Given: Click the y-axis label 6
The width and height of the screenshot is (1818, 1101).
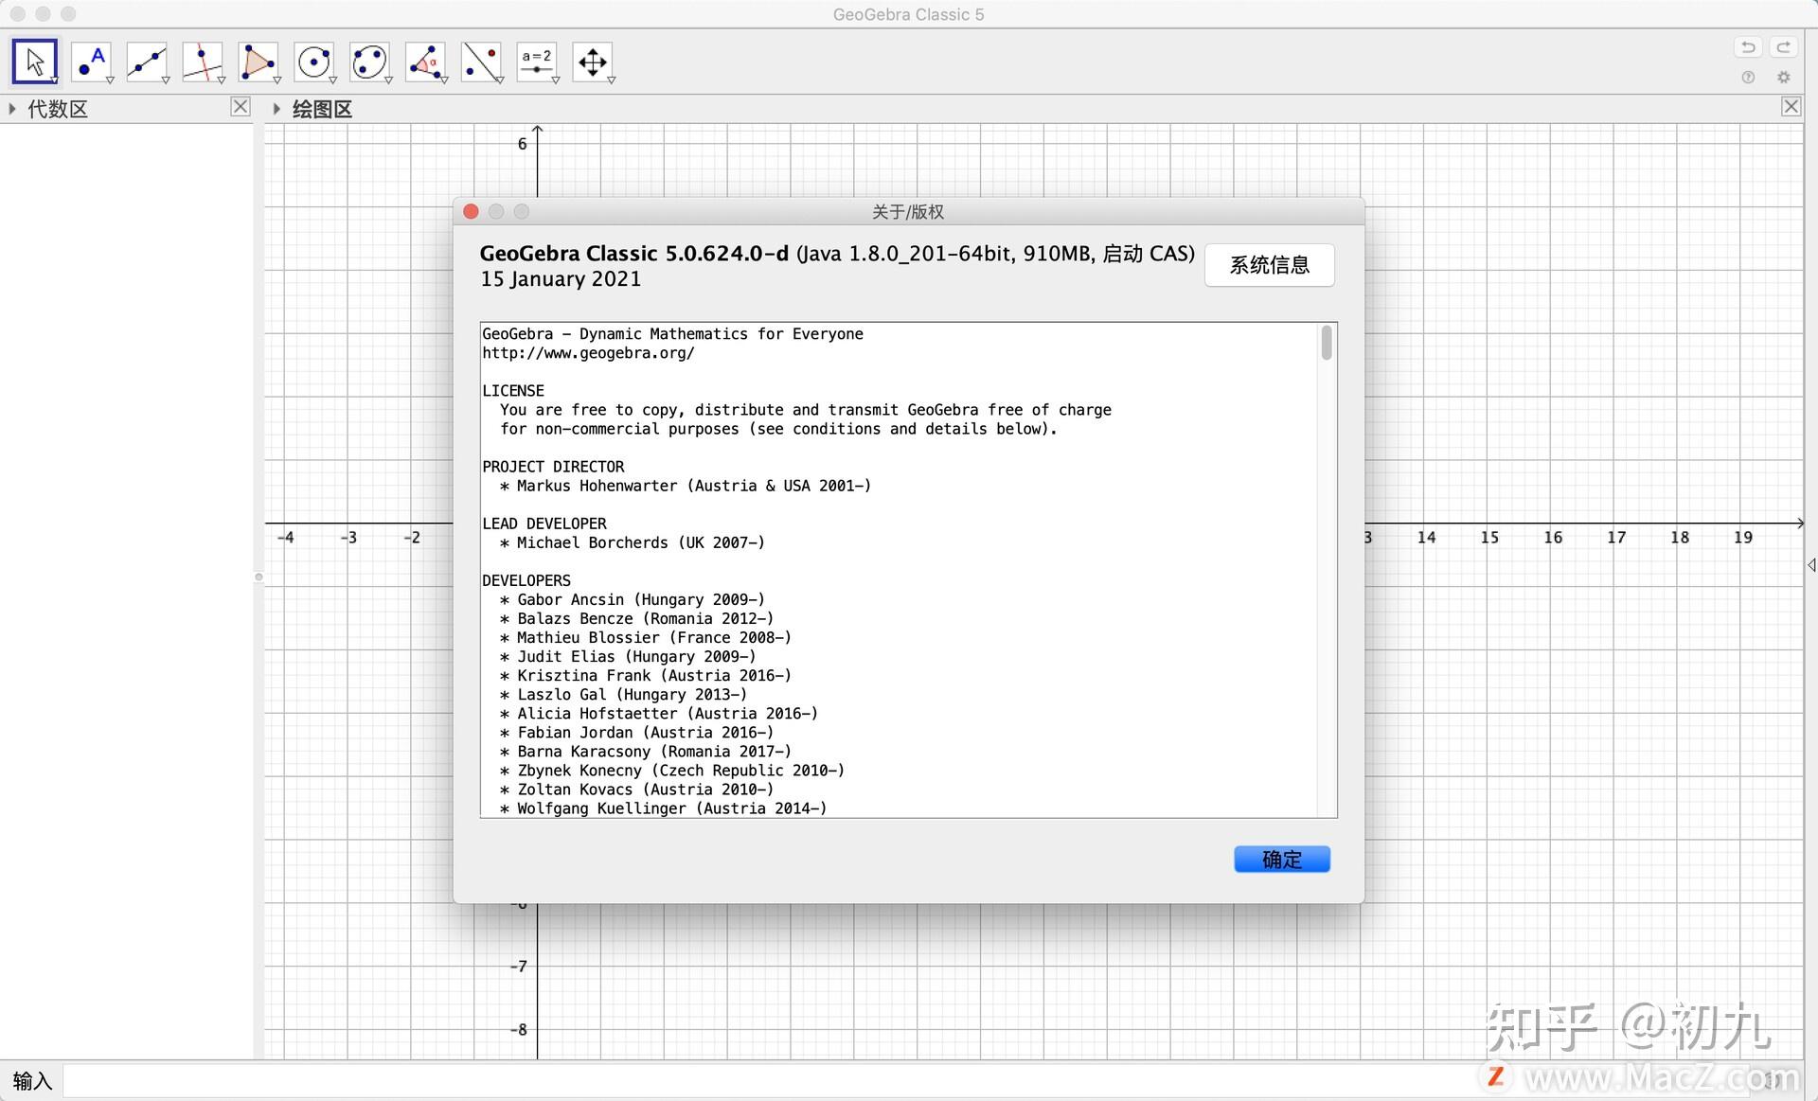Looking at the screenshot, I should pyautogui.click(x=522, y=144).
